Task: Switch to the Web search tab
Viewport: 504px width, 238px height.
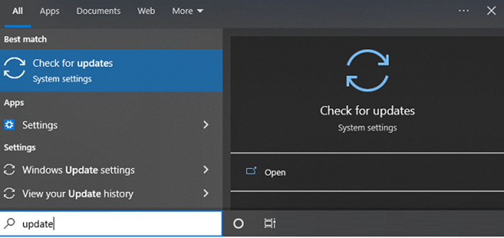Action: 145,11
